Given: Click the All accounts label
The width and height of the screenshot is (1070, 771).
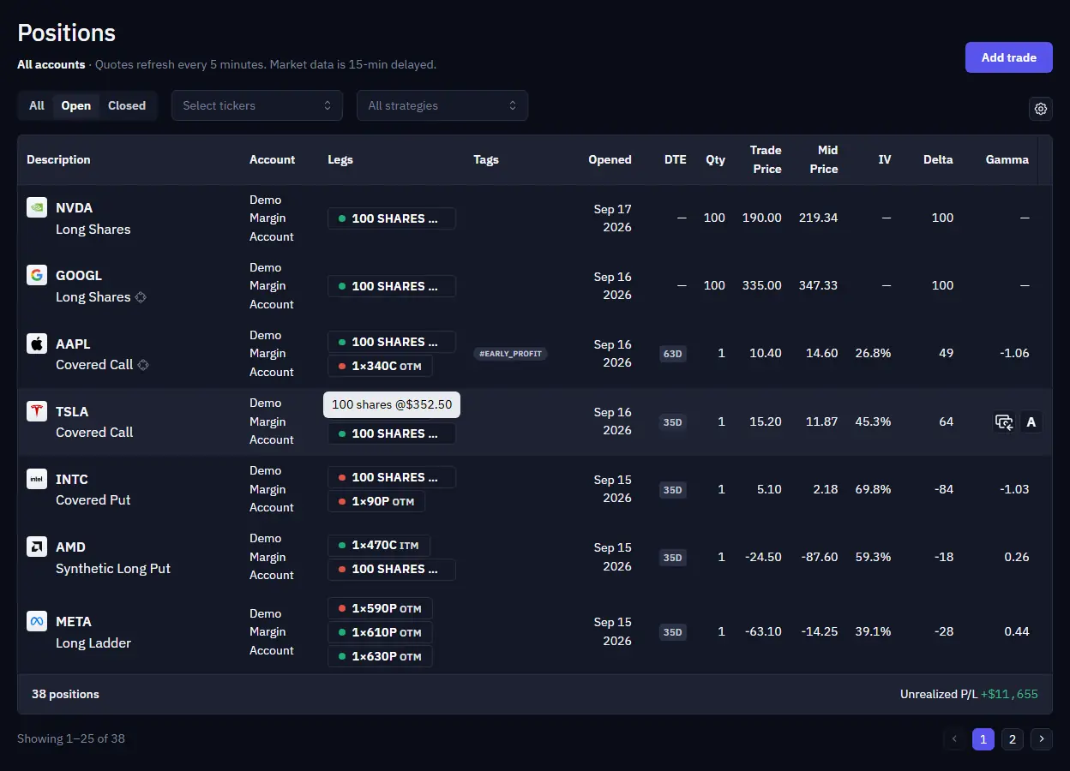Looking at the screenshot, I should (x=51, y=64).
